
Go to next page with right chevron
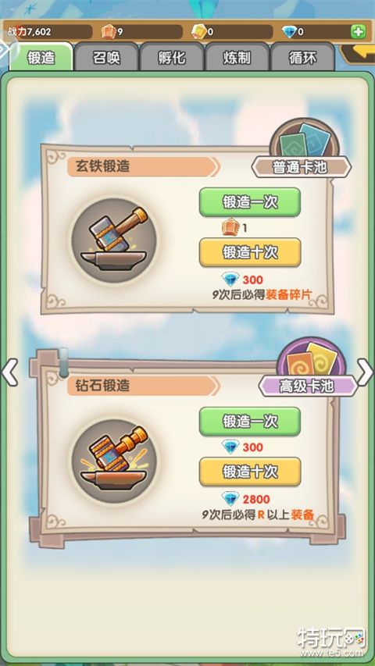pos(365,372)
